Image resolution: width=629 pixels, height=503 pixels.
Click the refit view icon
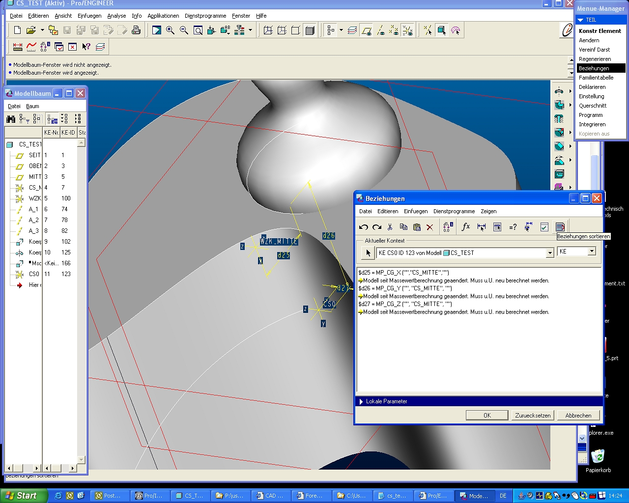point(198,30)
